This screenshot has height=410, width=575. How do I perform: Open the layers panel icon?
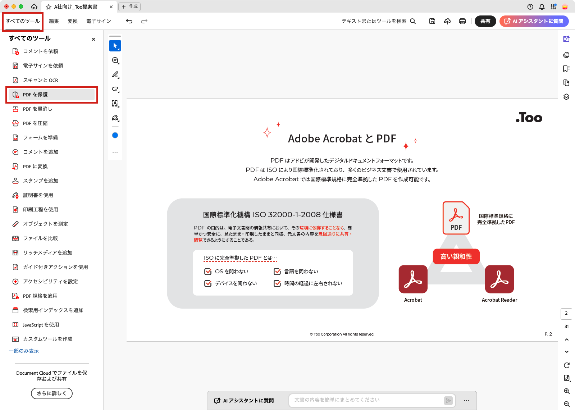click(x=566, y=97)
